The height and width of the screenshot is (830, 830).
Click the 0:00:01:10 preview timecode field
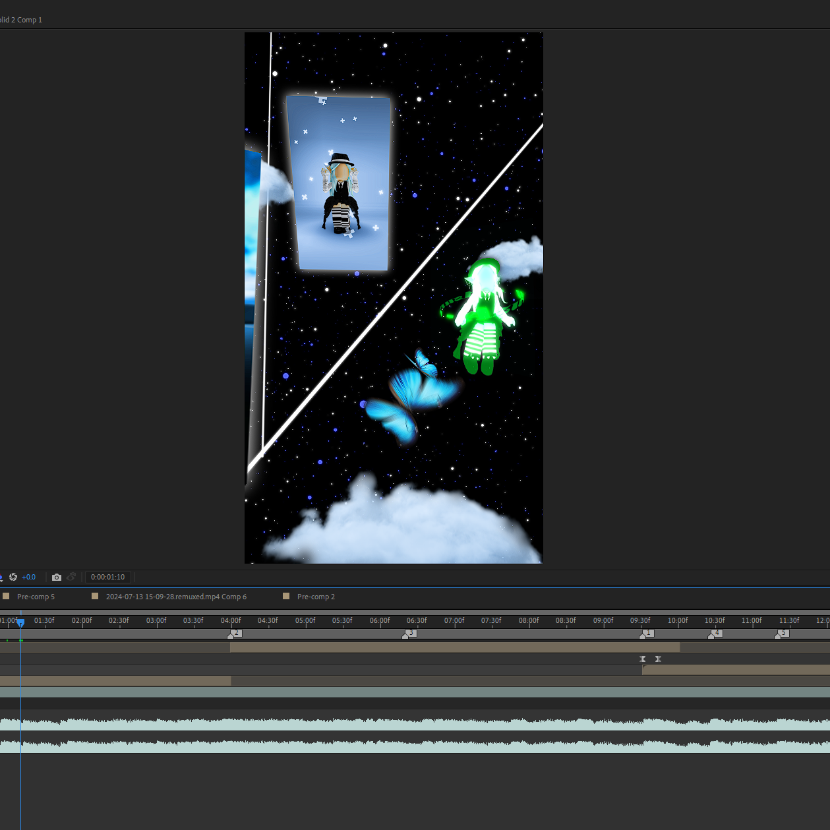[x=108, y=577]
